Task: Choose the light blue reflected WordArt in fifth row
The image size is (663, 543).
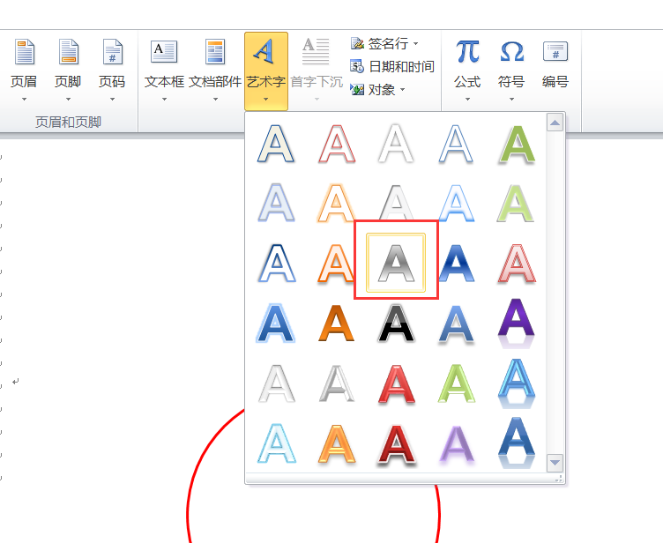Action: click(x=517, y=383)
